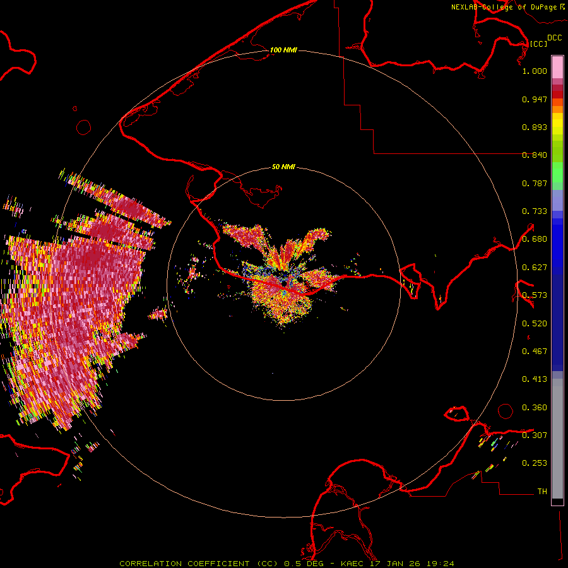Click the 0.253 scale label

[535, 463]
